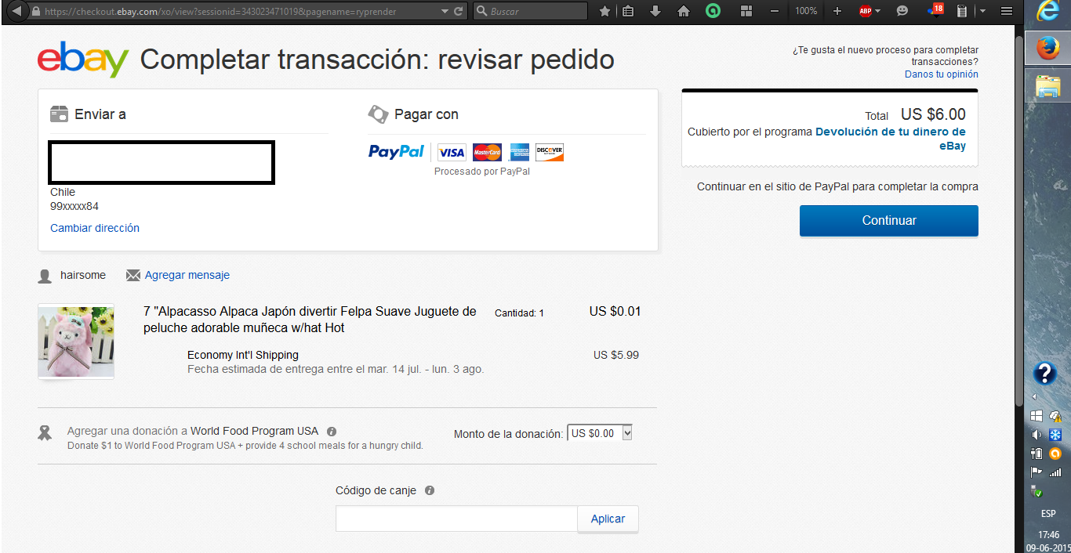Click the info icon beside World Food Program USA

click(x=332, y=432)
